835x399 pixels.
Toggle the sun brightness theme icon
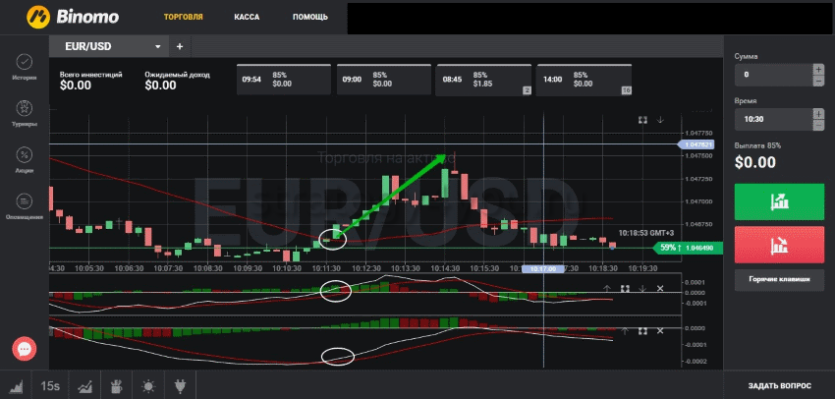147,385
